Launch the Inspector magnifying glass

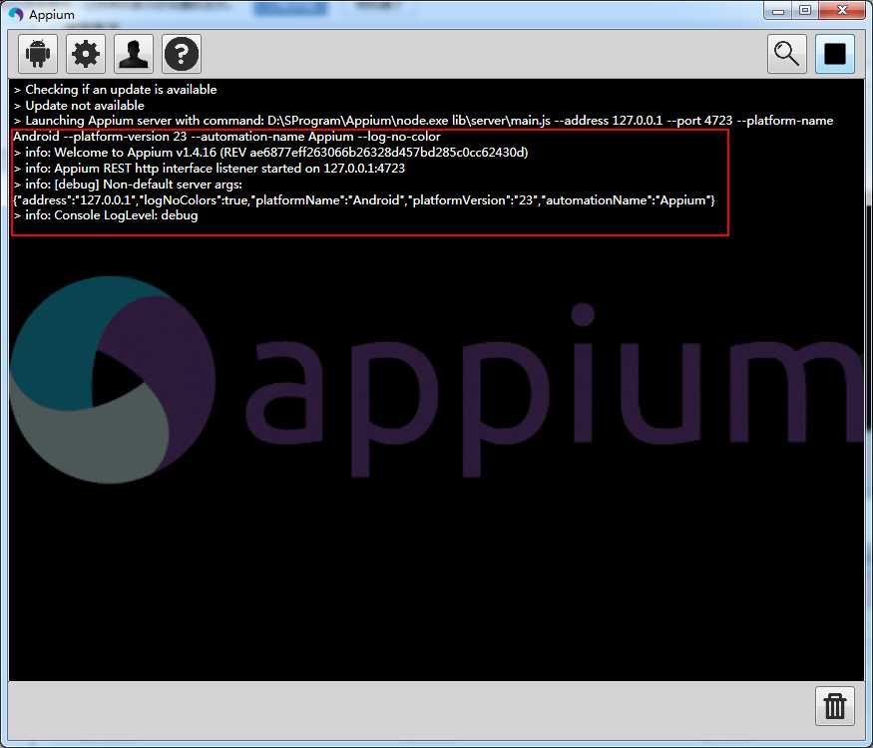[787, 54]
